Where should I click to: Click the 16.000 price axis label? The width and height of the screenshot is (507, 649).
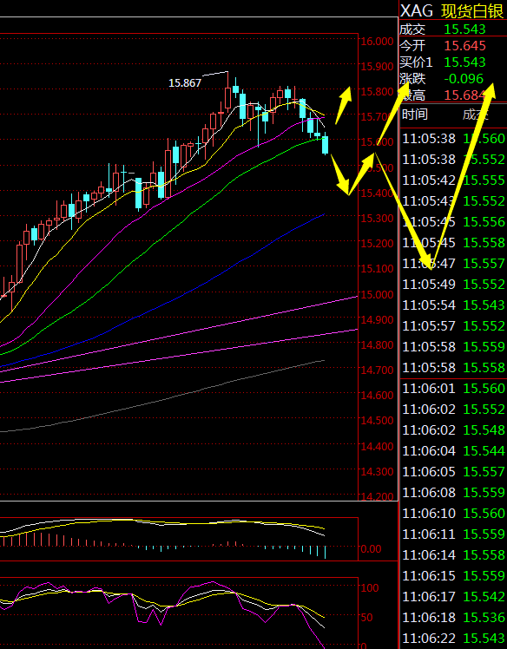pos(377,41)
